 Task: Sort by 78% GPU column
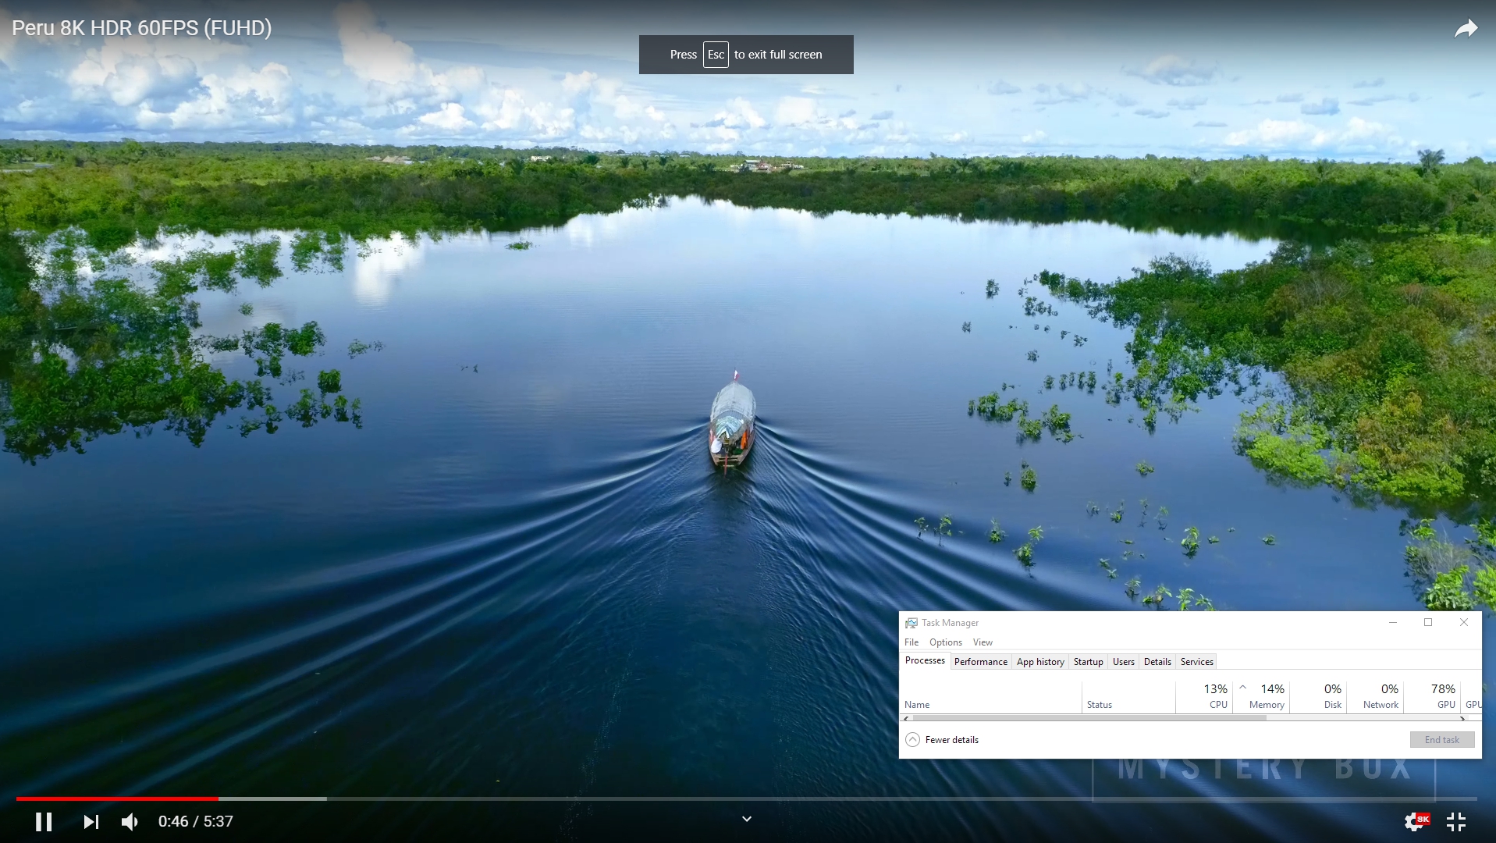pyautogui.click(x=1432, y=697)
